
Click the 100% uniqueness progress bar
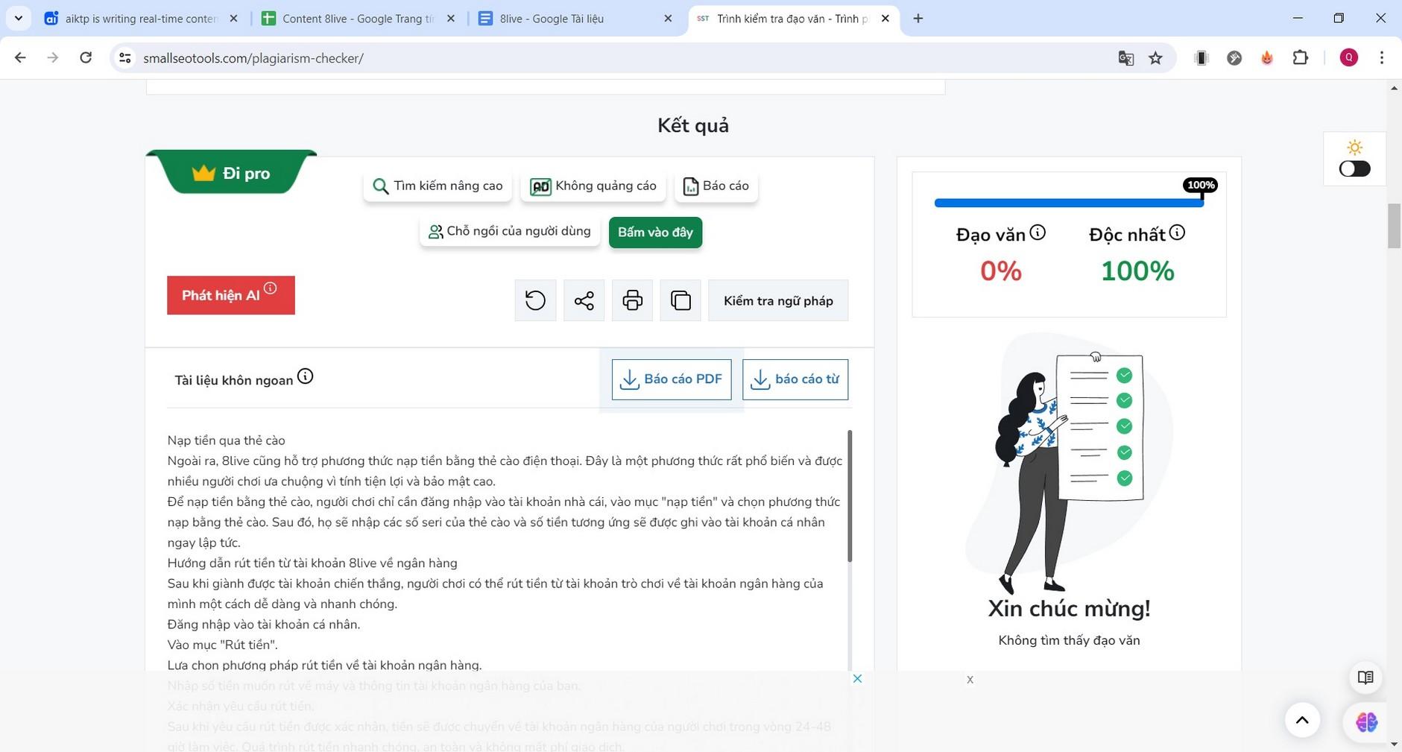pos(1069,203)
